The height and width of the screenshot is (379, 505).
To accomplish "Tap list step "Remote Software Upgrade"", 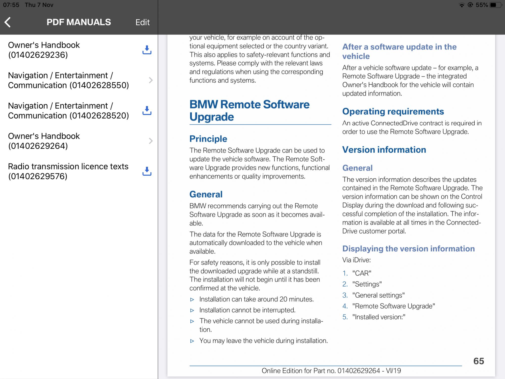I will click(x=394, y=306).
